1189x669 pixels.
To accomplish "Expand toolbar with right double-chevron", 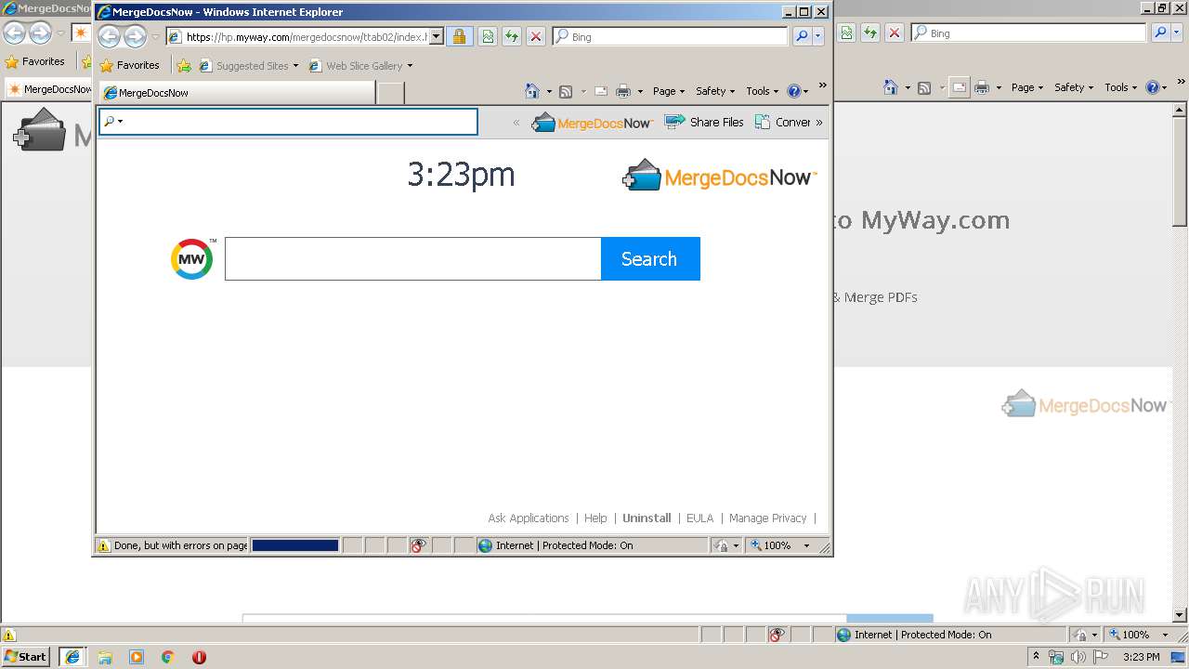I will coord(818,122).
